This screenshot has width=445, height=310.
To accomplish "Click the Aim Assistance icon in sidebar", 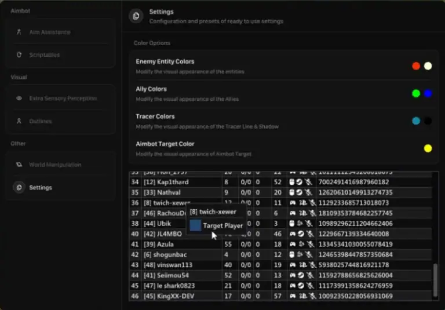I will coord(19,32).
